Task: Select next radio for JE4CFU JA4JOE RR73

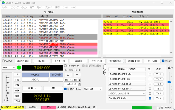Action: [150, 89]
